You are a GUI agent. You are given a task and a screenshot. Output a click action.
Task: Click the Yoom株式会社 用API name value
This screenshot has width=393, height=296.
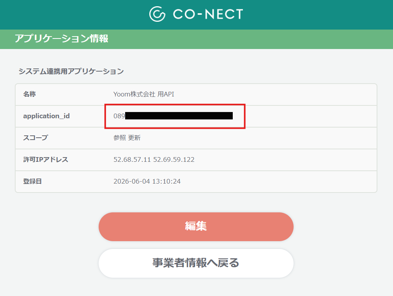point(143,94)
